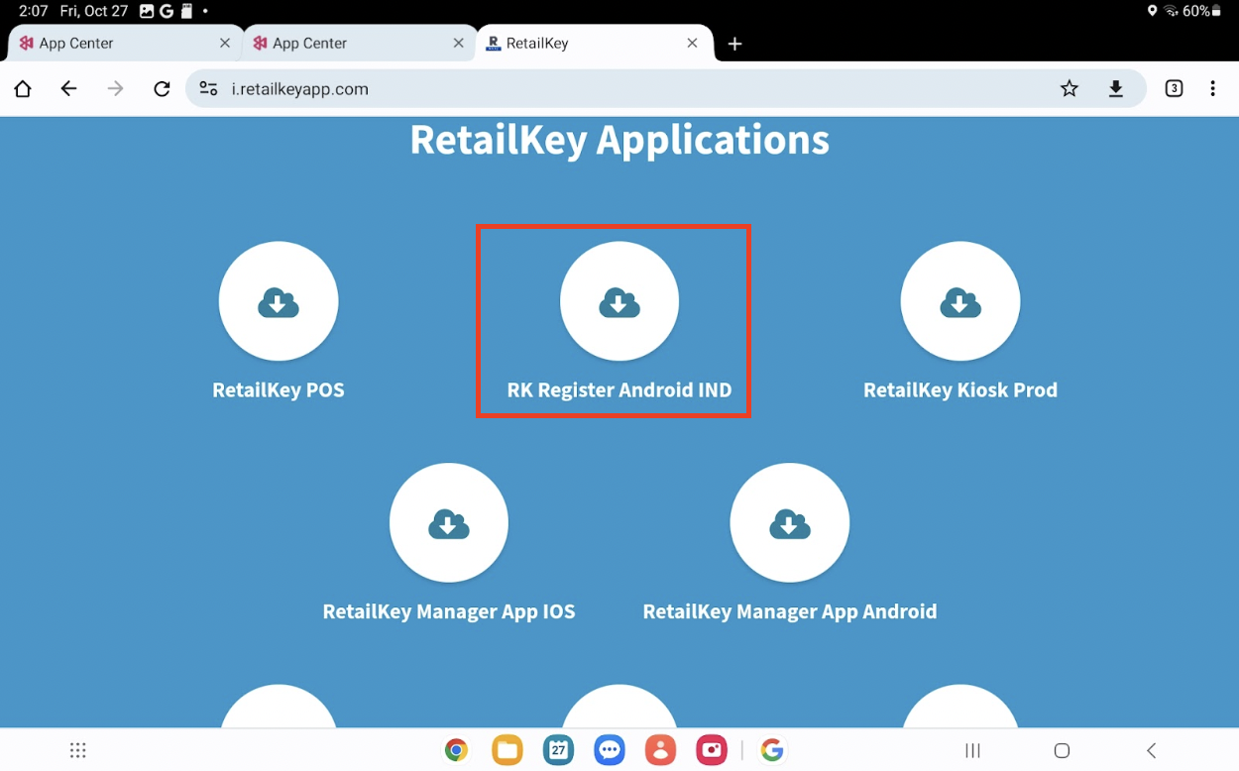Open browser downloads from the toolbar
Screen dimensions: 1239x771
coord(1116,88)
